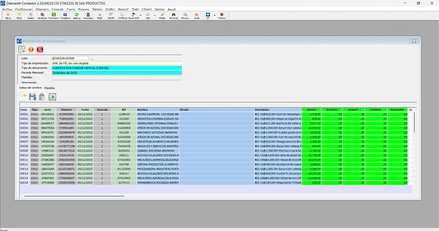This screenshot has height=231, width=439.
Task: Click the save diskette icon above grid
Action: click(x=32, y=97)
